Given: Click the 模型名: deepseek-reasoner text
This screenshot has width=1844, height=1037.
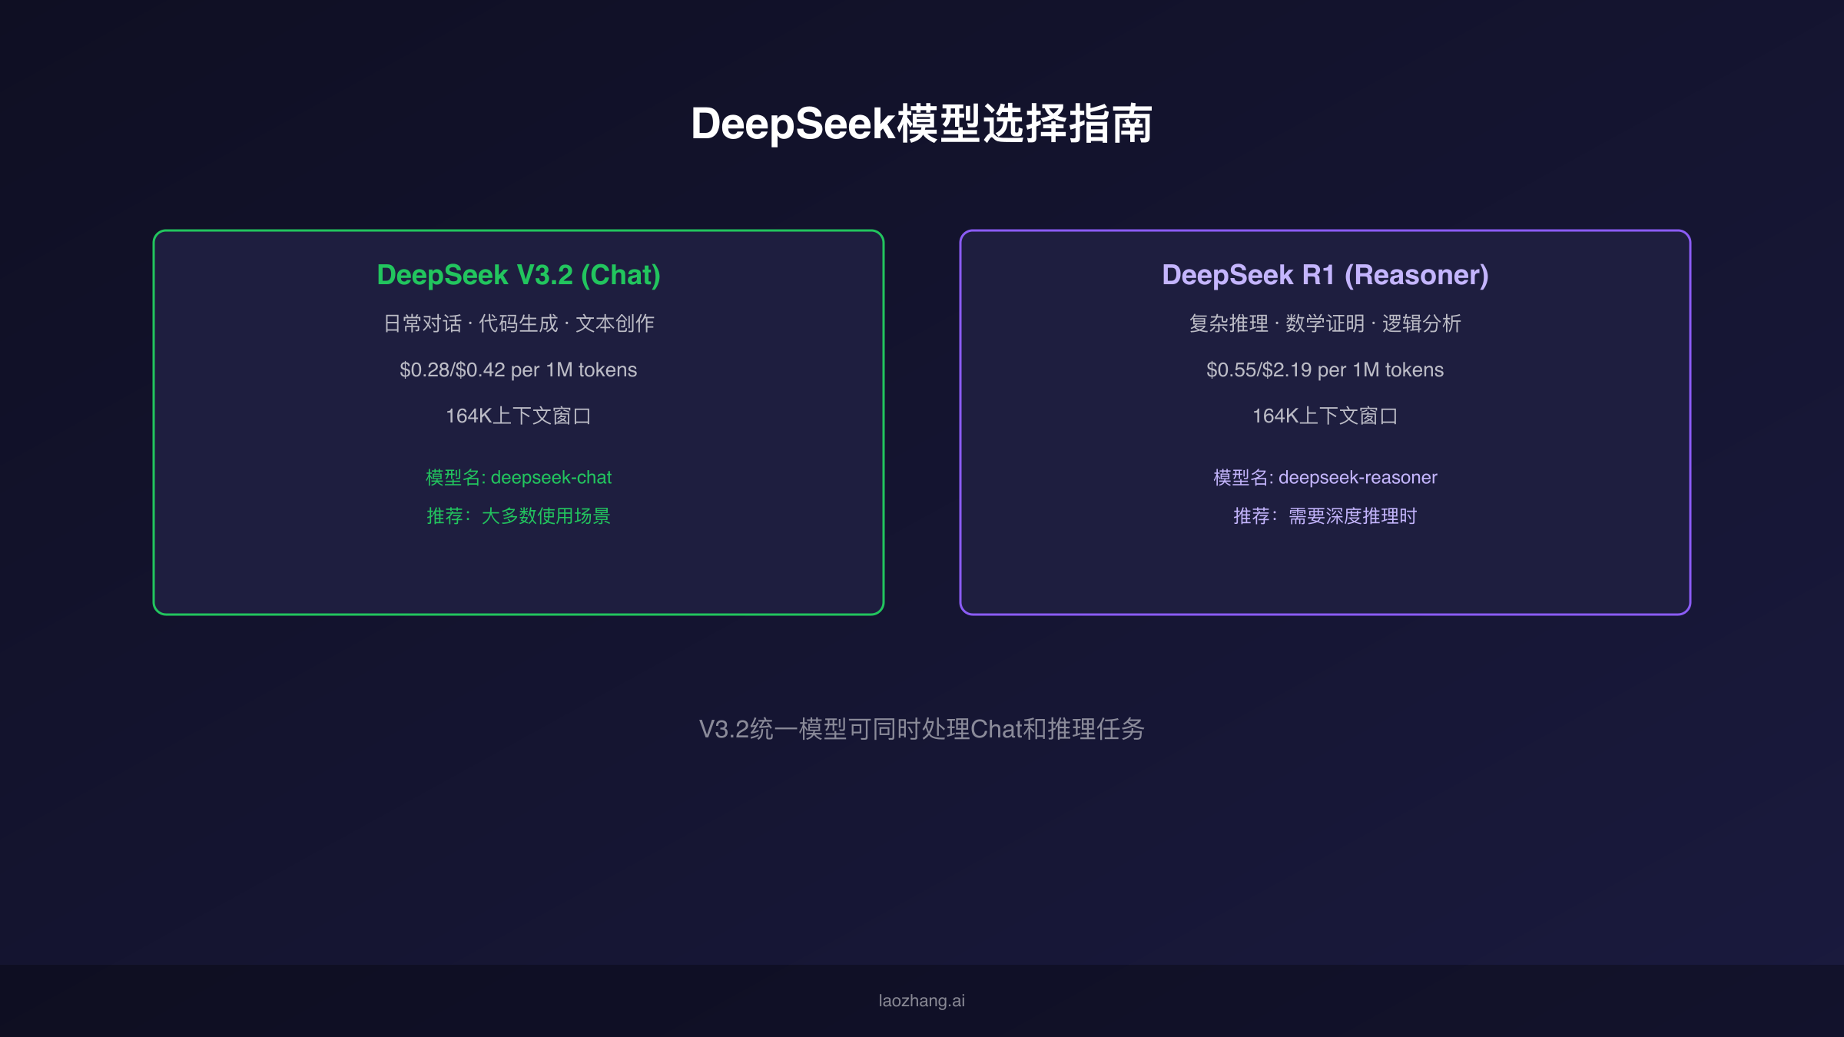Looking at the screenshot, I should click(x=1325, y=477).
